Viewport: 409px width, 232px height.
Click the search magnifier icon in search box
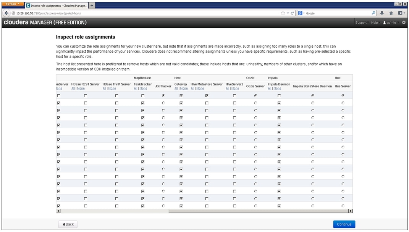[374, 13]
